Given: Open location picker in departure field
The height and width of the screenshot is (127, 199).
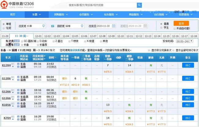Looking at the screenshot, I should click(x=43, y=26).
